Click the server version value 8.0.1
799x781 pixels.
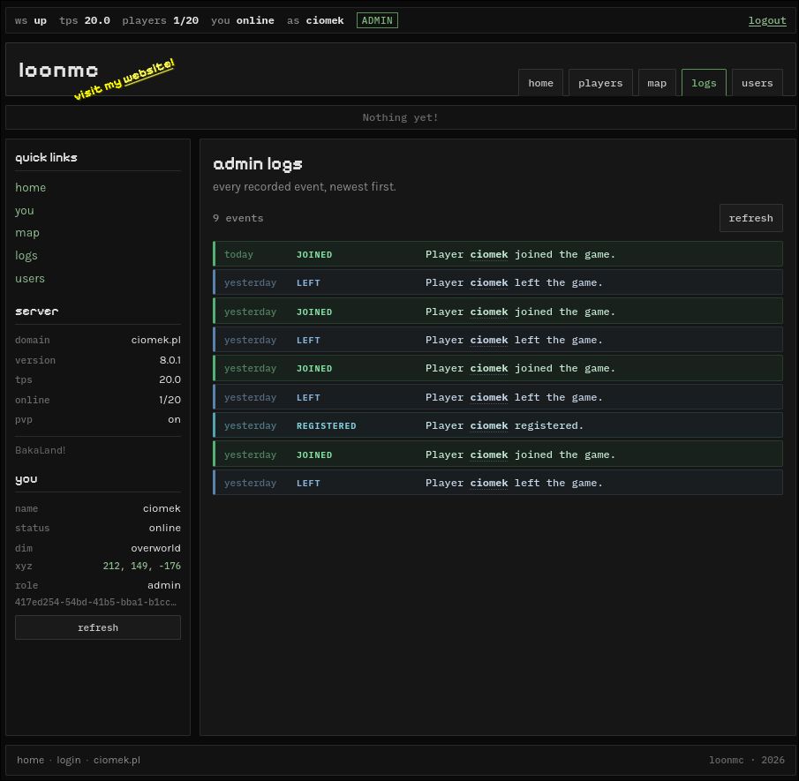click(x=170, y=360)
